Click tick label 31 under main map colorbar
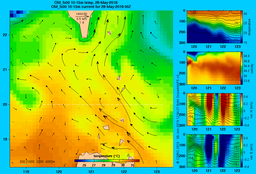The height and width of the screenshot is (174, 256). 132,165
